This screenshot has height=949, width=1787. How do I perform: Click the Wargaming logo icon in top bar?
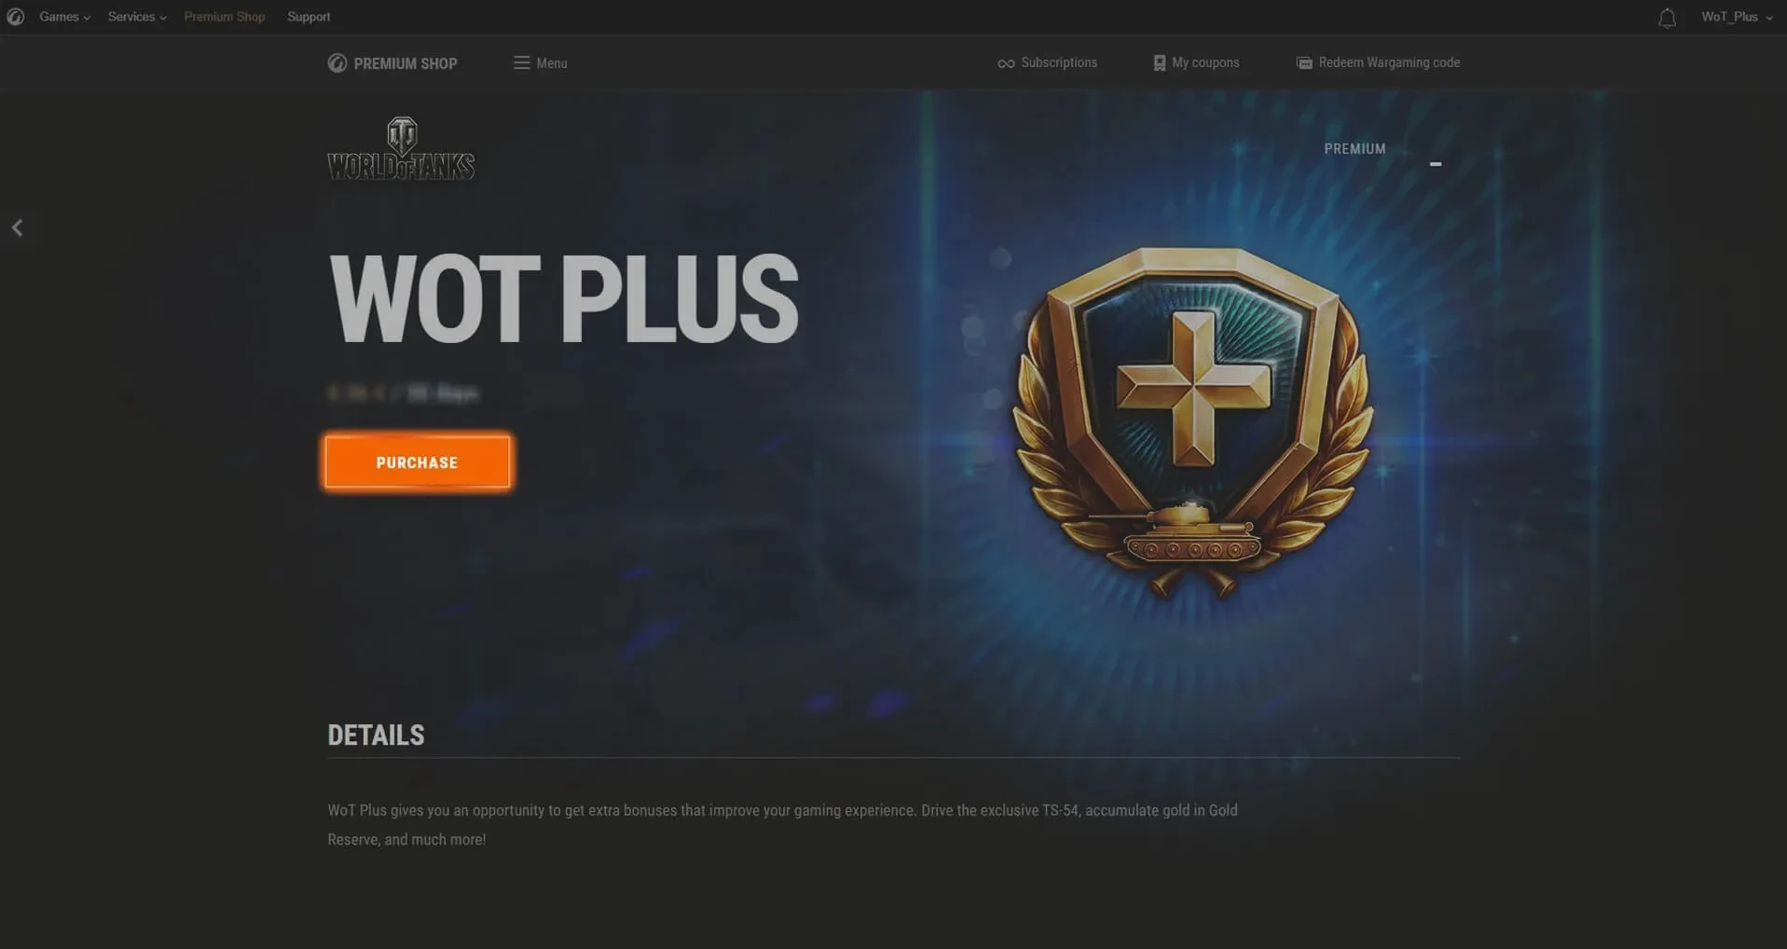click(15, 17)
